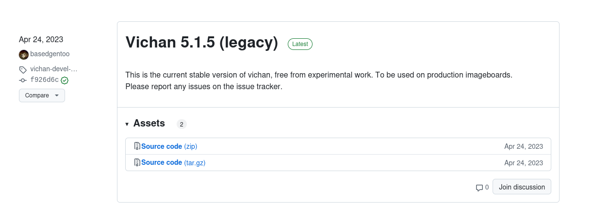Collapse the Assets disclosure triangle
The width and height of the screenshot is (610, 221).
(x=127, y=124)
